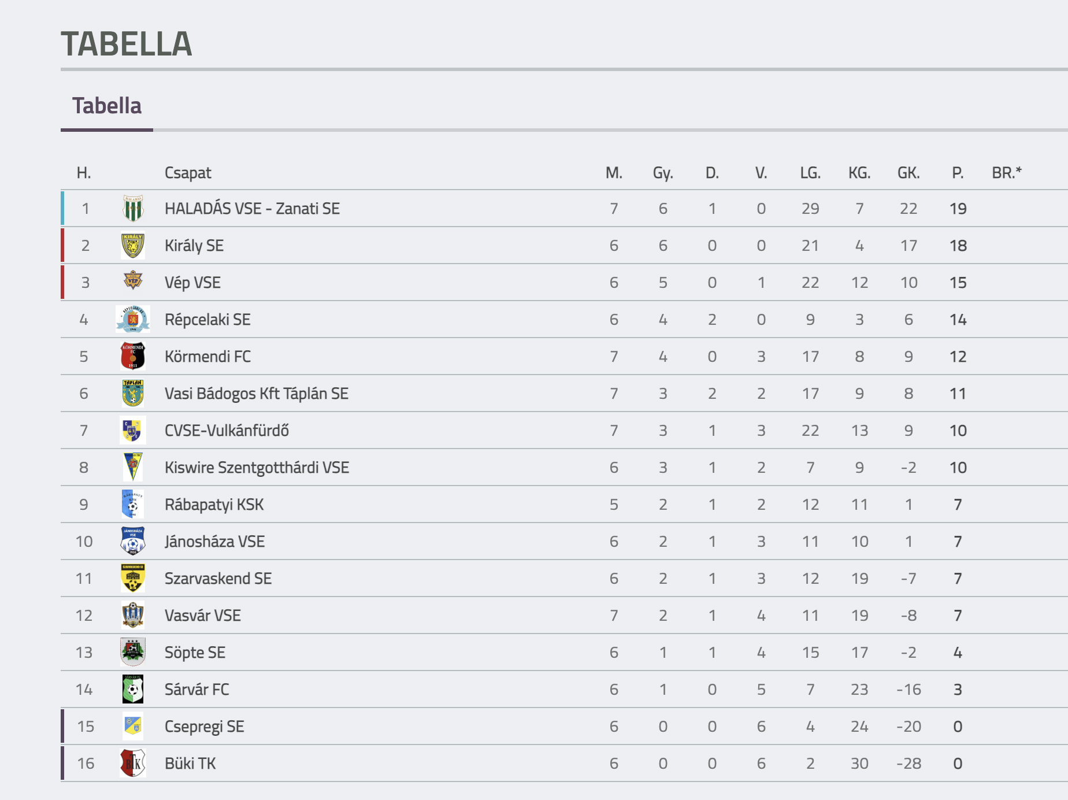The image size is (1068, 800).
Task: Click the Kiswire Szentgotthárdi pennant logo
Action: (x=133, y=467)
